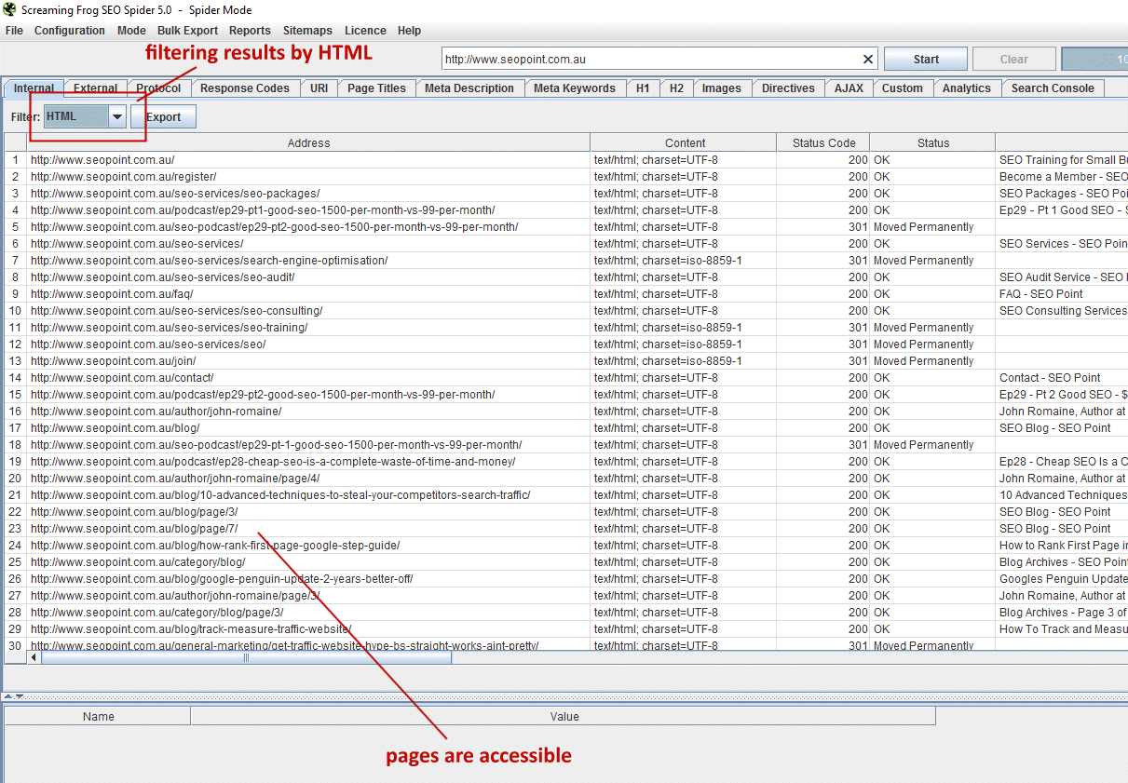Open the Licence menu
This screenshot has width=1128, height=783.
[365, 31]
